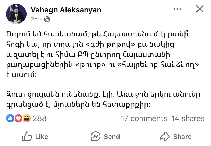Click the thumbs-up outline Like icon
This screenshot has height=147, width=211.
point(27,136)
